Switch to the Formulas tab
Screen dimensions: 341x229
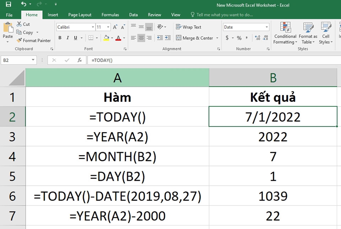[110, 15]
